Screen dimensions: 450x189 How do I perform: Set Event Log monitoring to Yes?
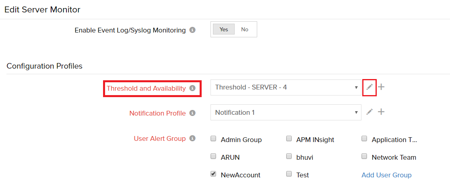click(224, 29)
